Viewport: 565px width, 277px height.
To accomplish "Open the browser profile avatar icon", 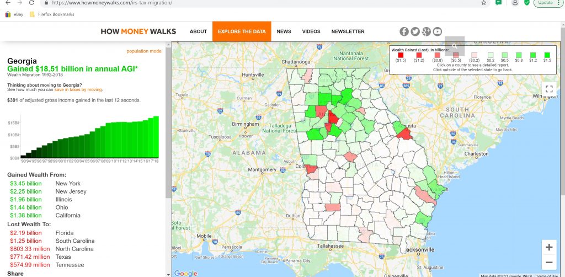I will click(515, 3).
